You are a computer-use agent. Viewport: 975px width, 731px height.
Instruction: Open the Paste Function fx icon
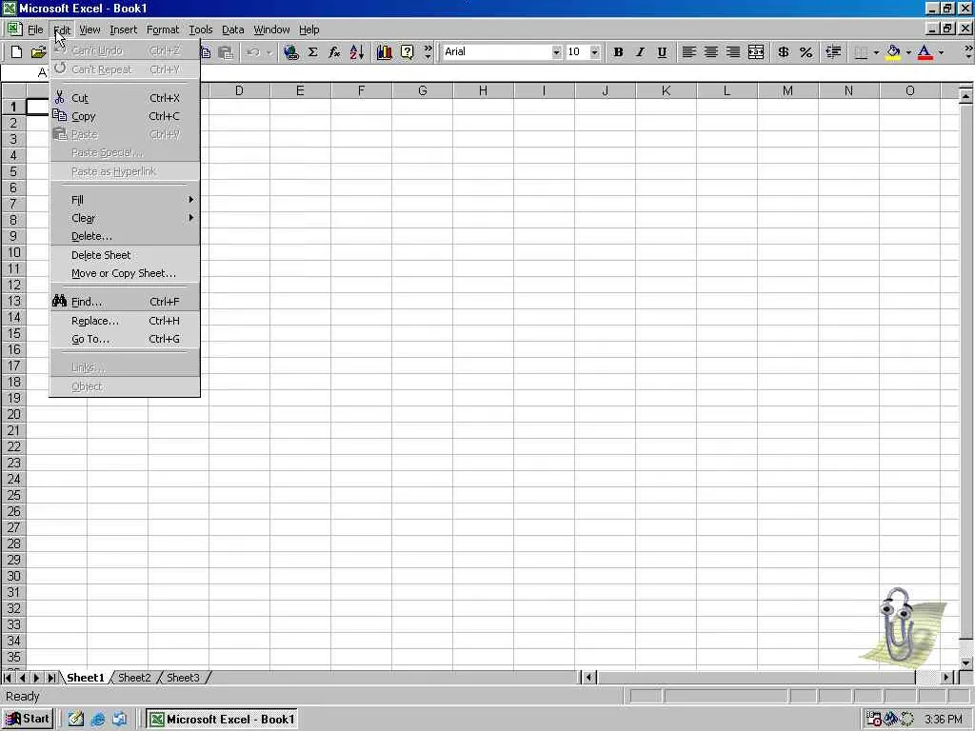click(x=334, y=52)
